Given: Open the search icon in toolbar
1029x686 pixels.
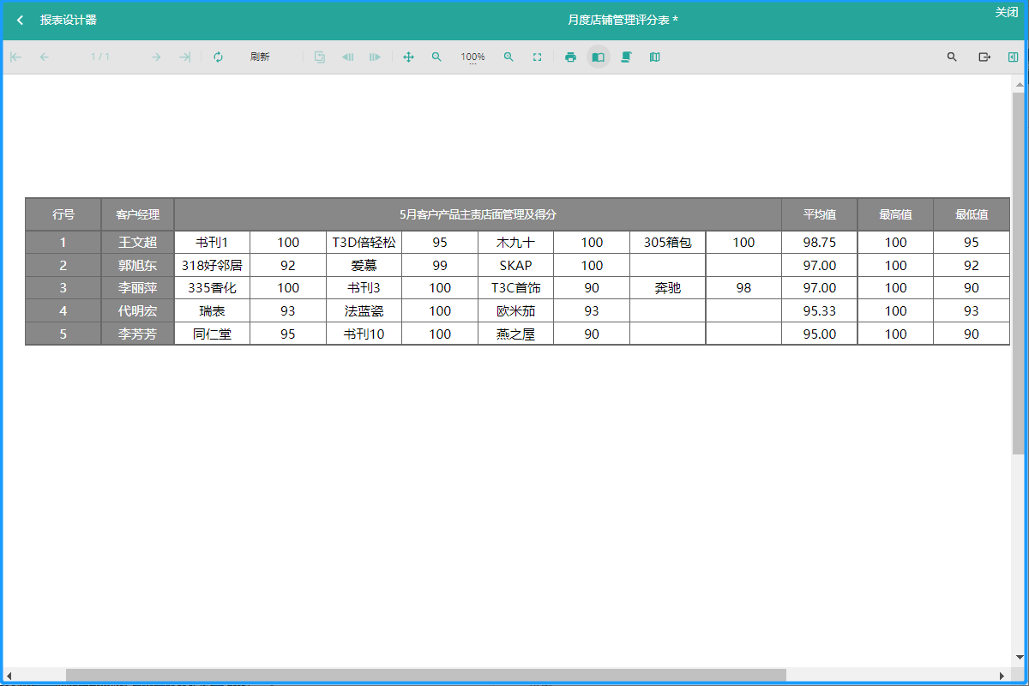Looking at the screenshot, I should tap(952, 57).
